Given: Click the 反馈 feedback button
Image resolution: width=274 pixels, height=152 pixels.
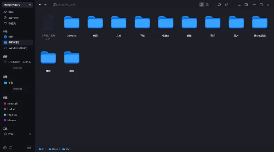Looking at the screenshot, I should point(29,148).
